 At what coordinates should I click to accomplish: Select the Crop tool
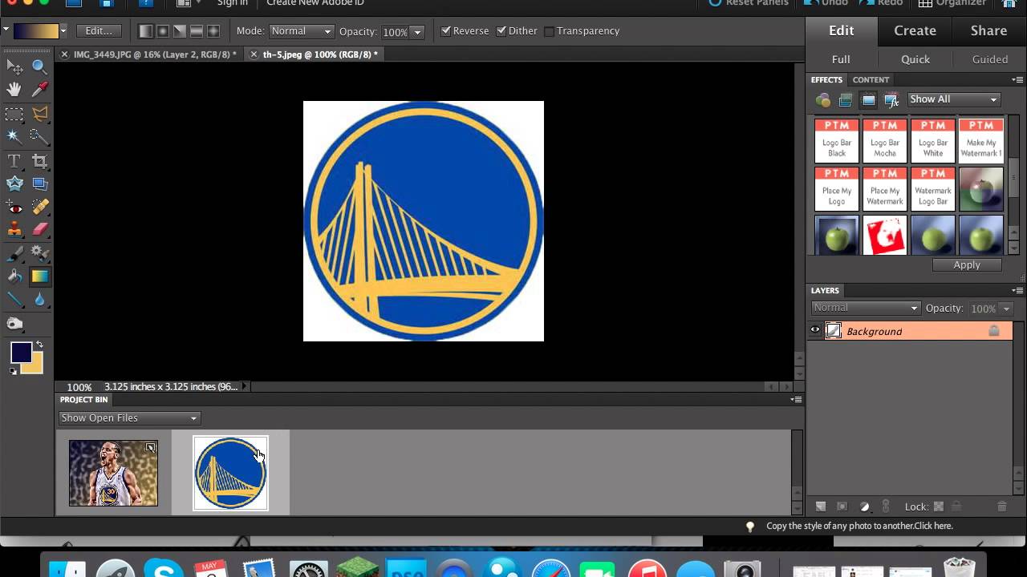tap(39, 161)
